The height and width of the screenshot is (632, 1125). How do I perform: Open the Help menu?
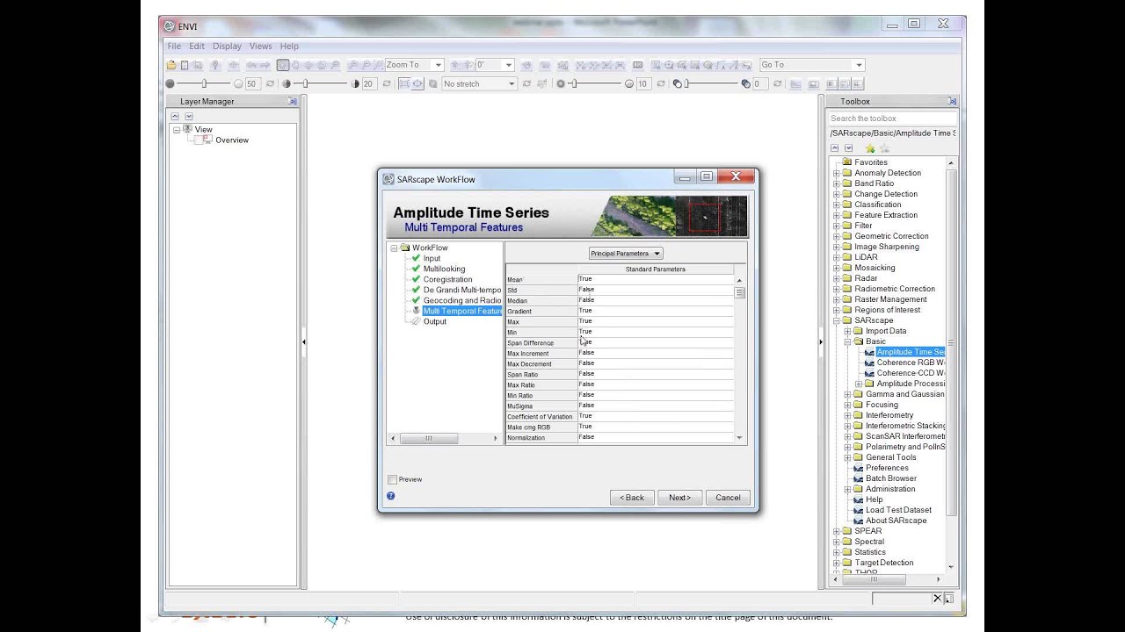click(289, 46)
